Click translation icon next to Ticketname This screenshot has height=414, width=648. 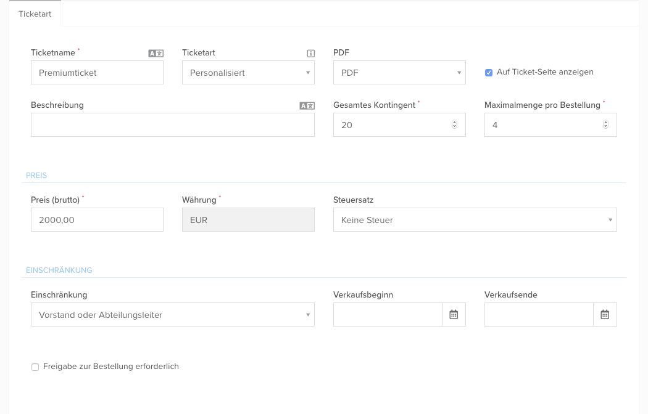coord(156,54)
